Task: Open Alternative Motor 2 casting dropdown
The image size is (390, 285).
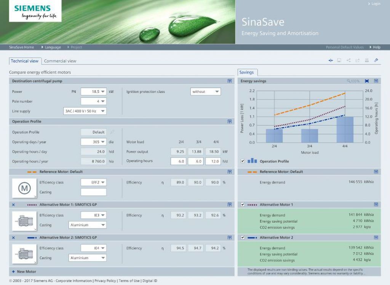Action: coord(88,258)
